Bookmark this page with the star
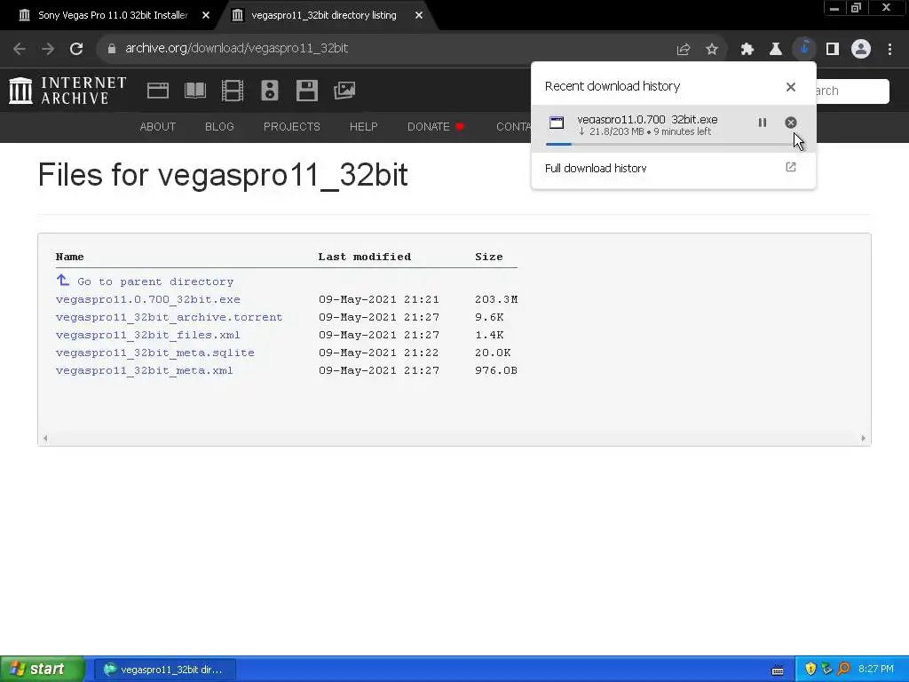The width and height of the screenshot is (909, 682). (712, 50)
